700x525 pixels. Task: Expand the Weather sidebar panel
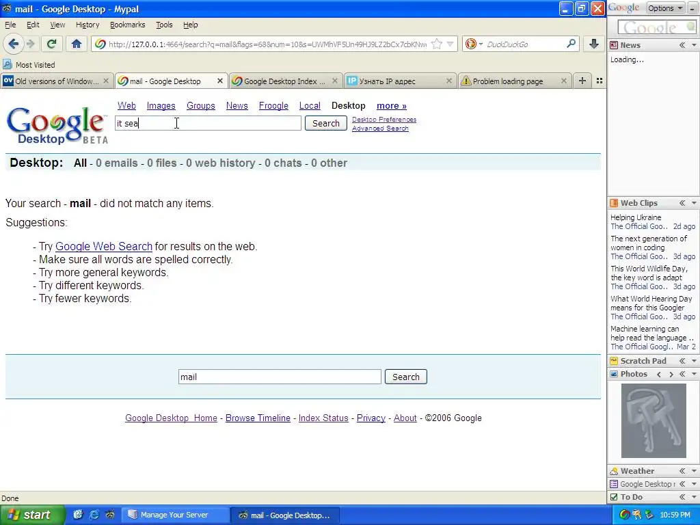(682, 471)
